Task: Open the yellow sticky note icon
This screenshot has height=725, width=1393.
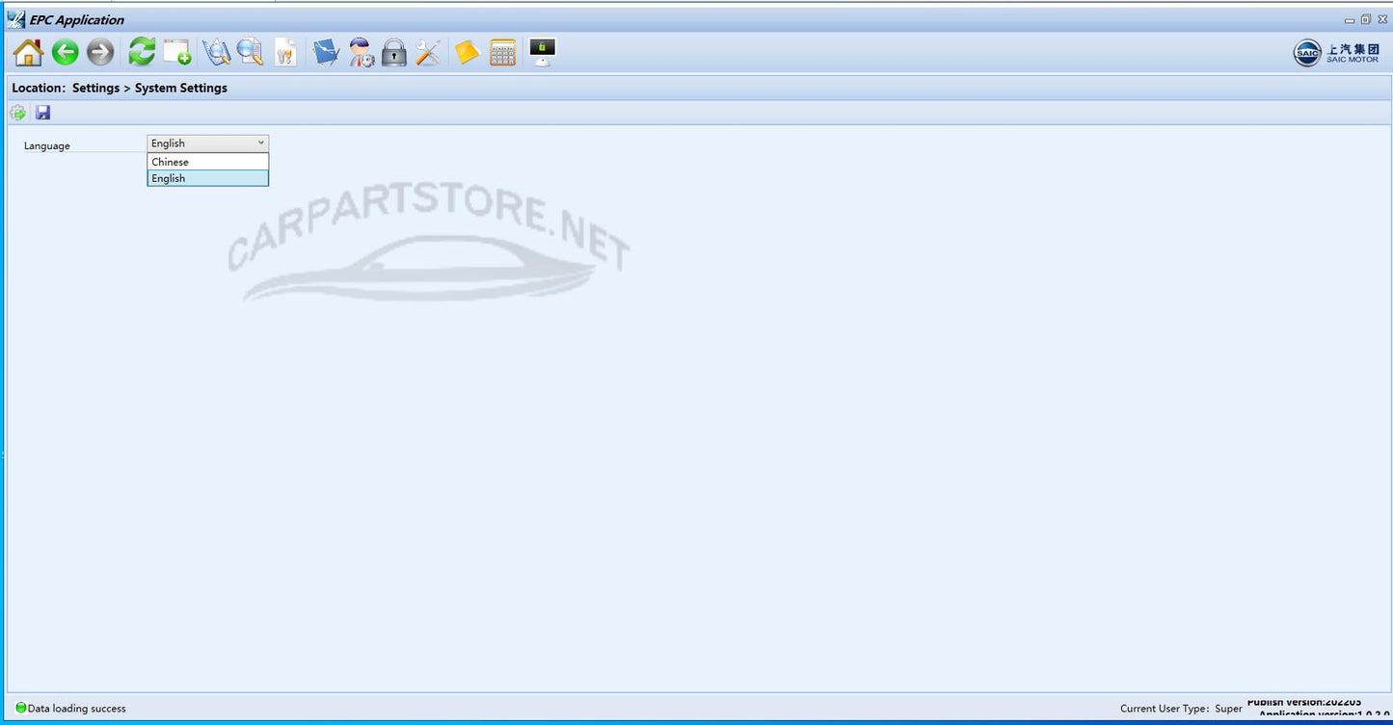Action: 468,52
